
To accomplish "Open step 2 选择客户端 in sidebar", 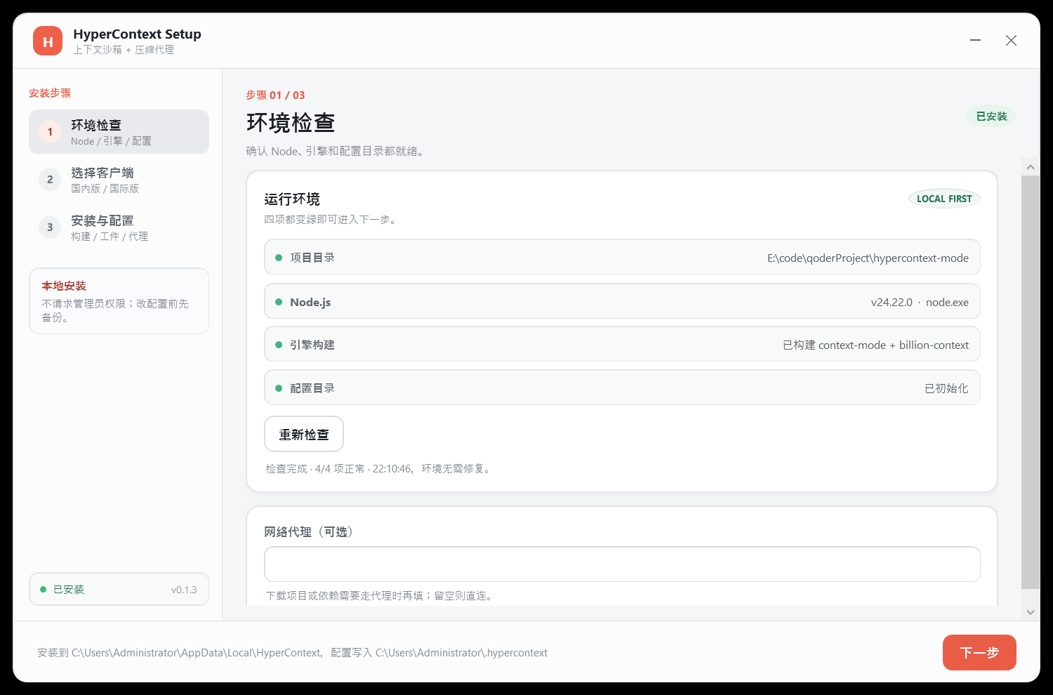I will pos(119,180).
